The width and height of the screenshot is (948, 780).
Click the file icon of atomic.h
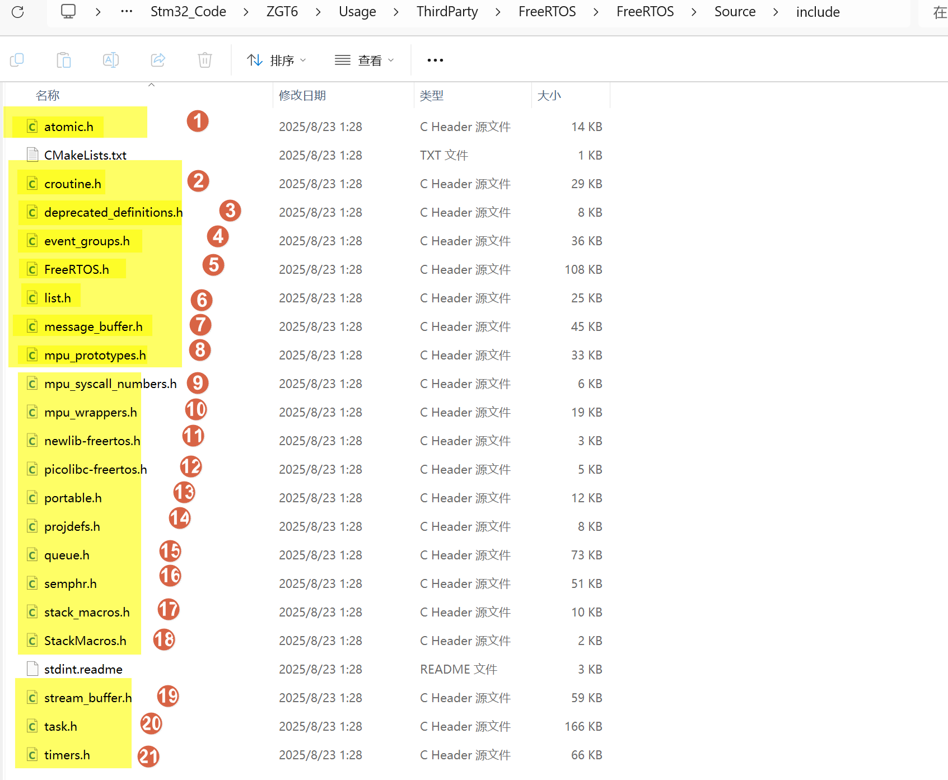pyautogui.click(x=32, y=127)
